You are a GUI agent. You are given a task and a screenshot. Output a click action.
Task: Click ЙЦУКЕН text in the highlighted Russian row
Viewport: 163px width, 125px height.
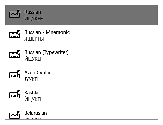click(x=34, y=18)
